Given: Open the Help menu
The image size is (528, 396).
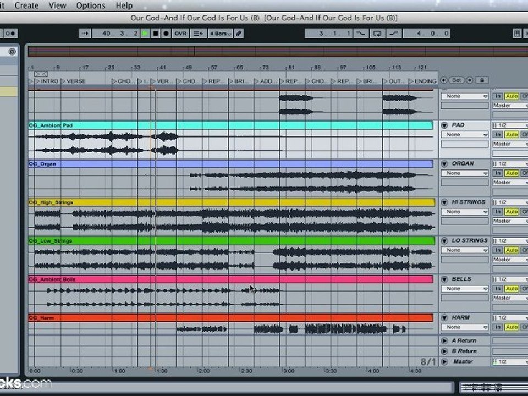Looking at the screenshot, I should (x=124, y=5).
